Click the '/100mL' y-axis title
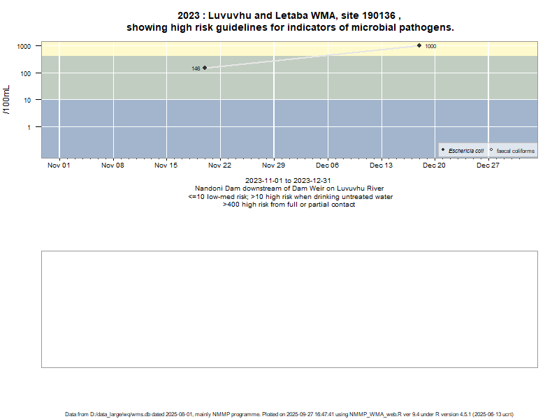The width and height of the screenshot is (559, 419). point(7,99)
